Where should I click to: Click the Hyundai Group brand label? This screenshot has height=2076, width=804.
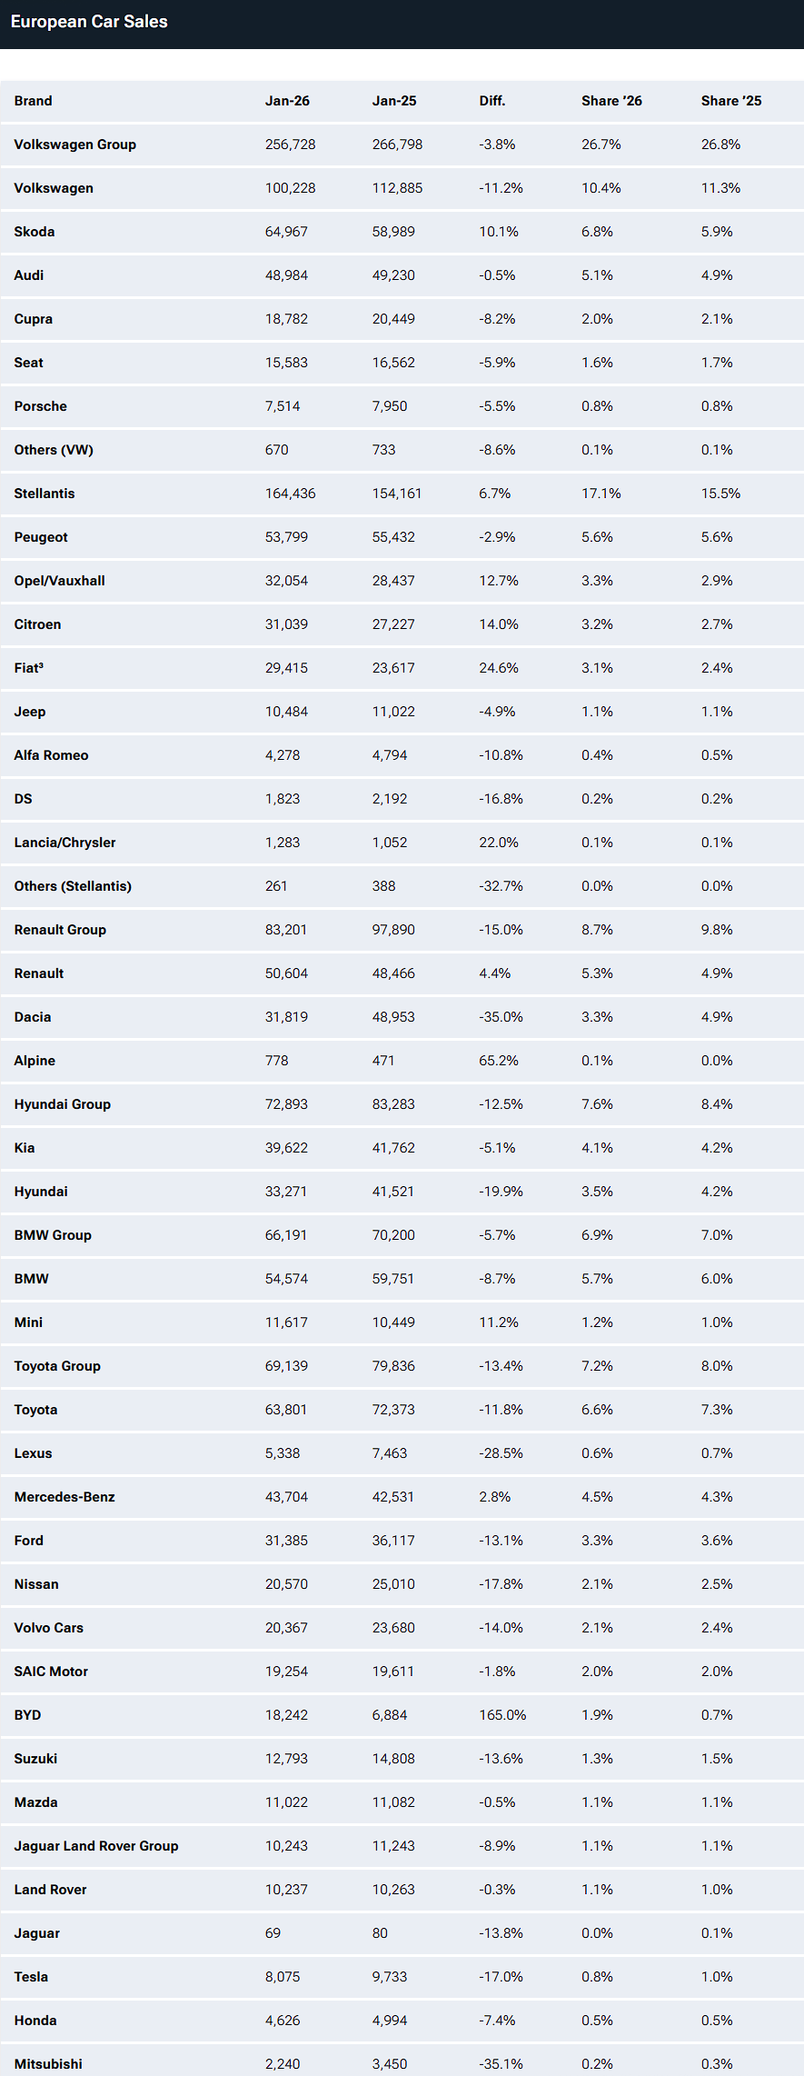63,1104
